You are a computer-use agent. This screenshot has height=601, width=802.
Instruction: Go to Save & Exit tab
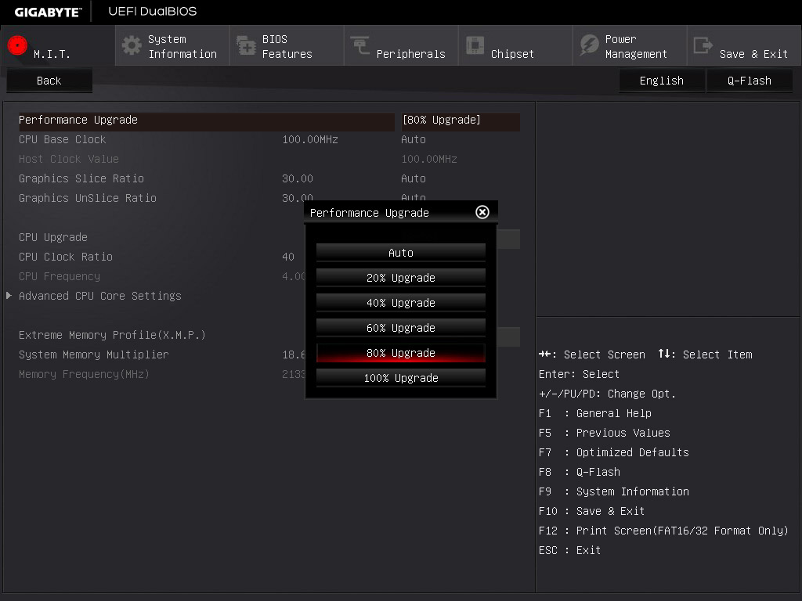[x=744, y=46]
